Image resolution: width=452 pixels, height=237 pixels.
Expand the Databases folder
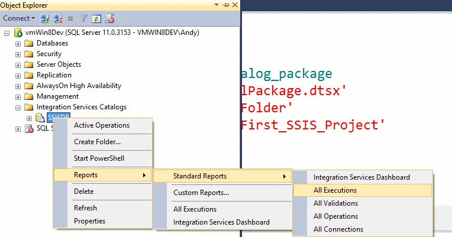click(18, 44)
